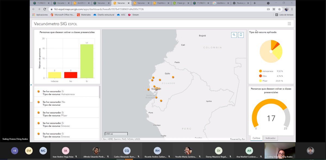Click the address bar URL field
This screenshot has width=326, height=160.
pos(158,9)
